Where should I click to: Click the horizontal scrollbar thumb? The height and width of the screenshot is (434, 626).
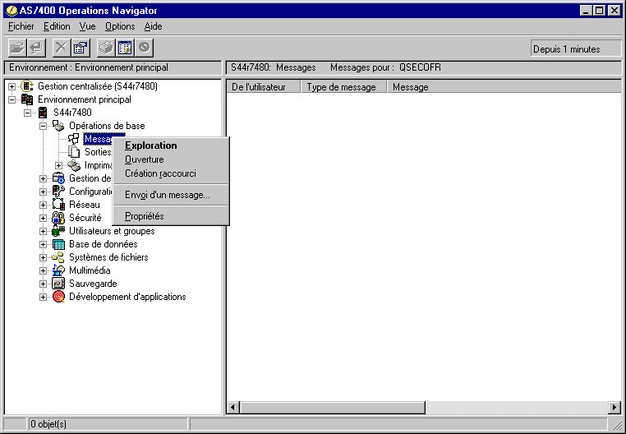point(333,408)
